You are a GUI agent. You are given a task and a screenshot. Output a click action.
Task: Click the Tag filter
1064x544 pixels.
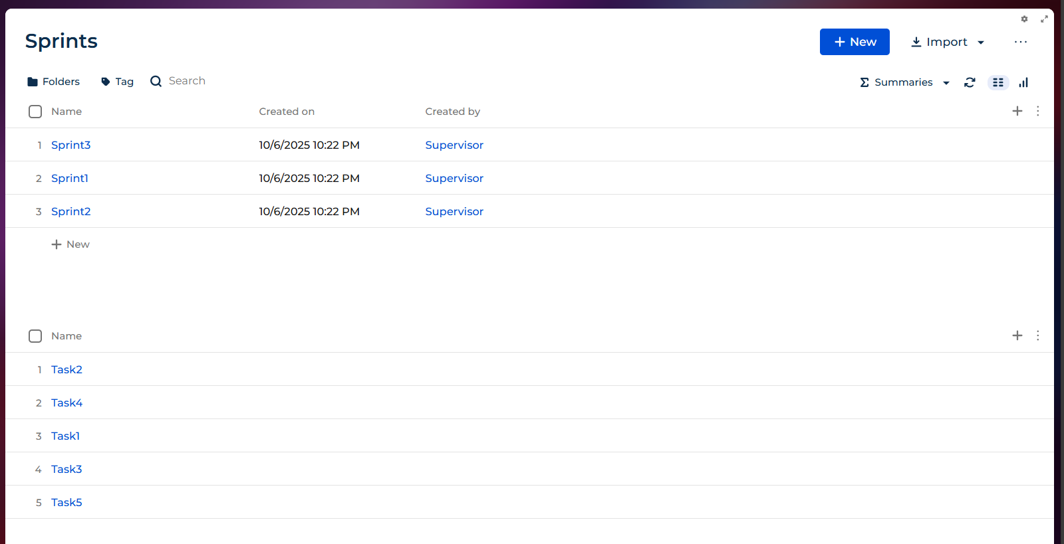(117, 82)
